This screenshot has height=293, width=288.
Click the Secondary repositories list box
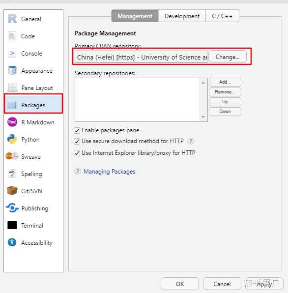pyautogui.click(x=141, y=100)
